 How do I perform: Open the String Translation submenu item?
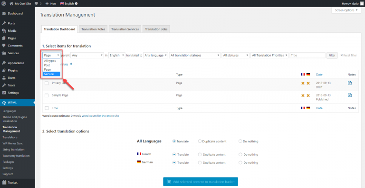tap(13, 150)
